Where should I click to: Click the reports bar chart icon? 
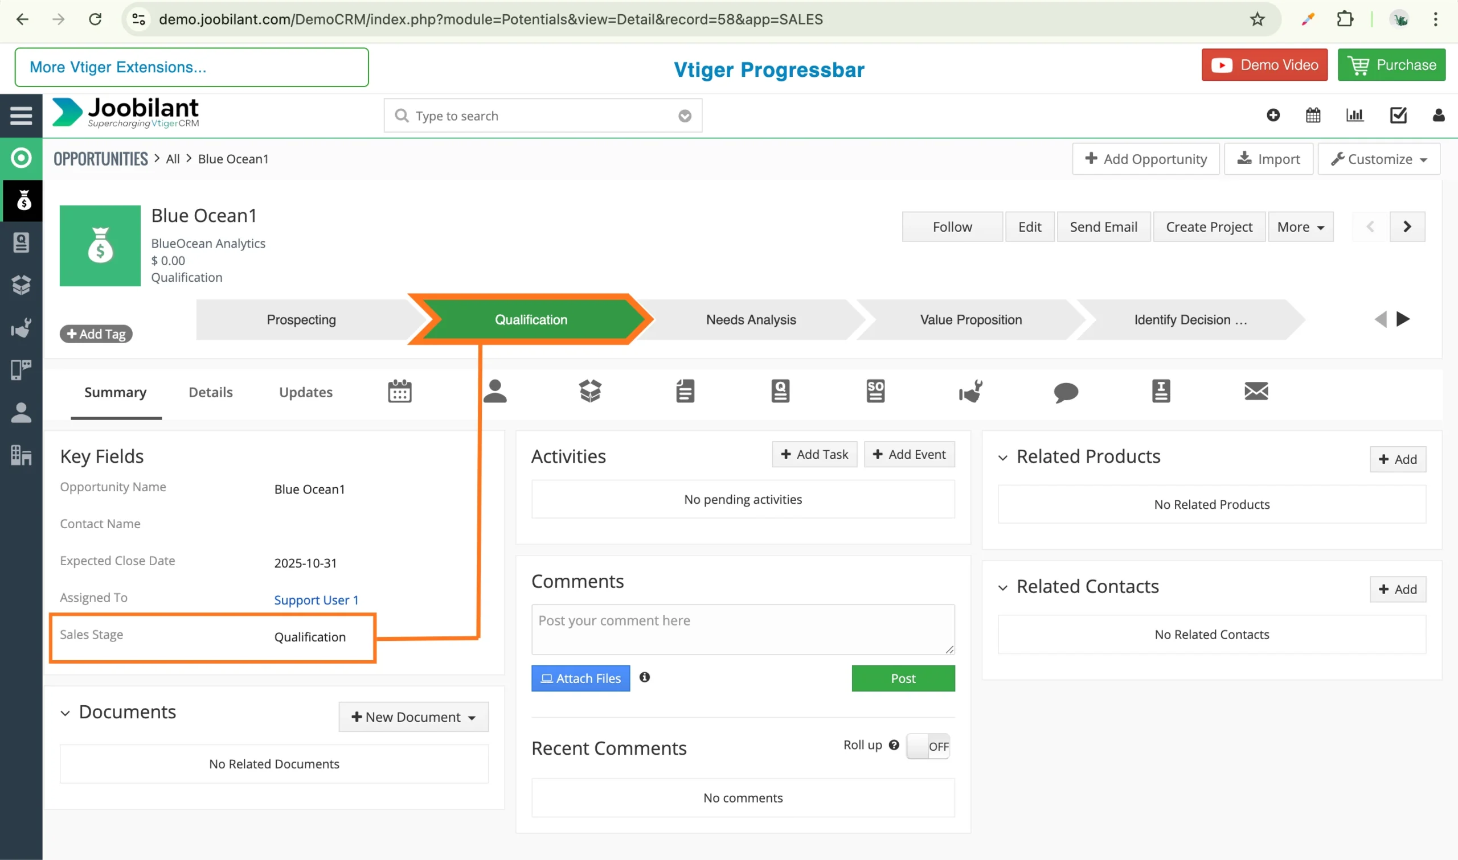pos(1354,116)
